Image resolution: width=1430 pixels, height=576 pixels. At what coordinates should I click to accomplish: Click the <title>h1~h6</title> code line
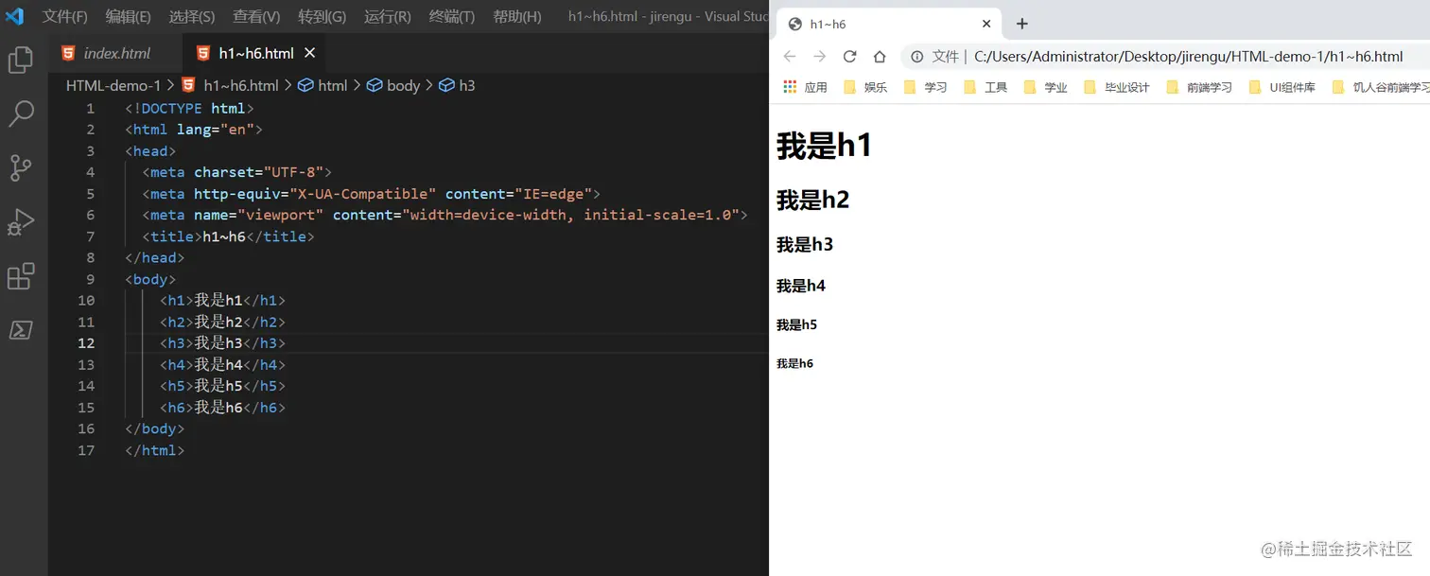228,236
